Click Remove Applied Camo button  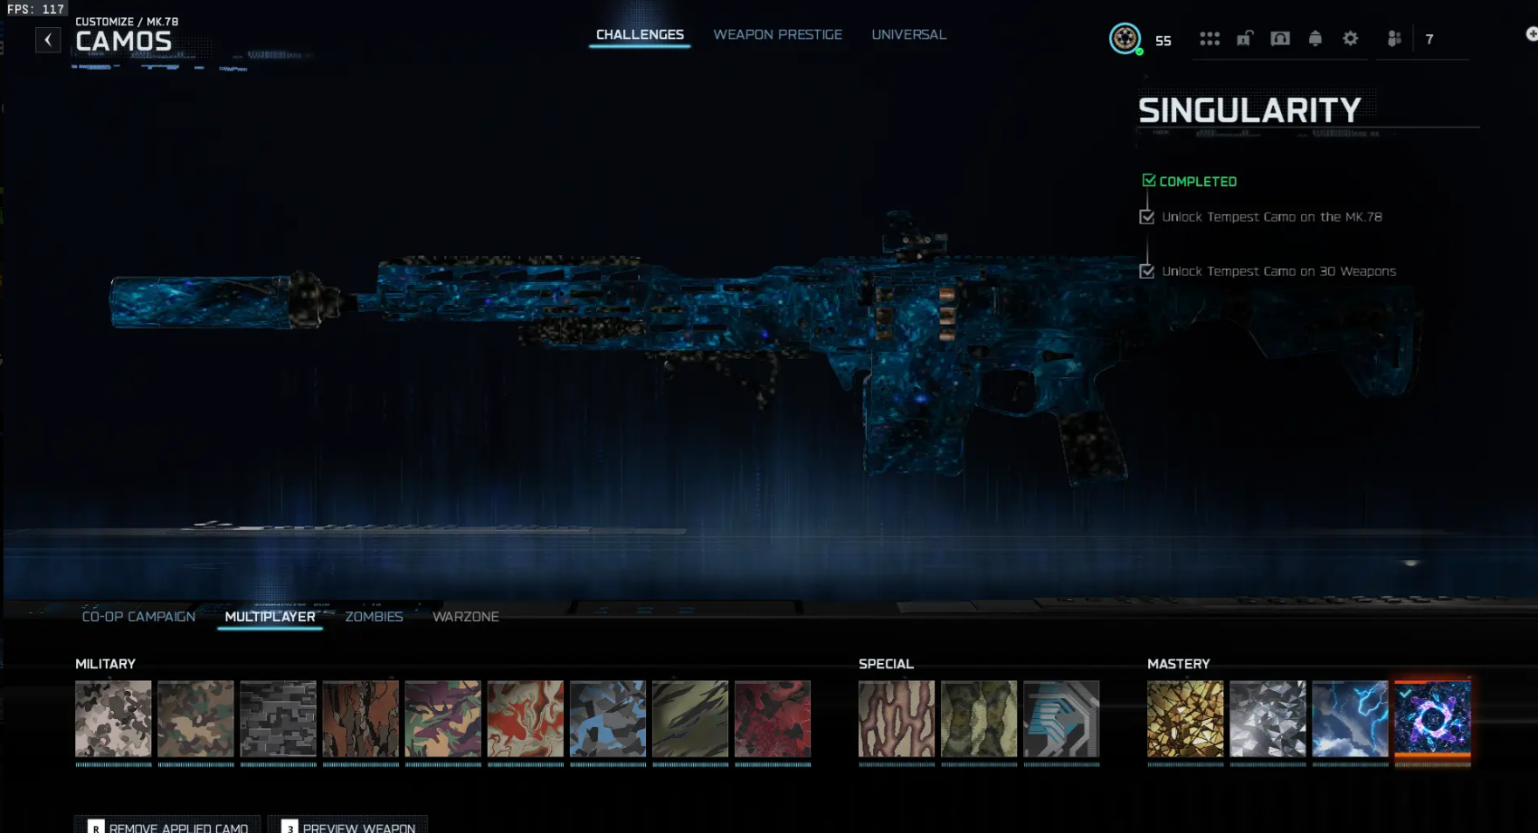[168, 826]
